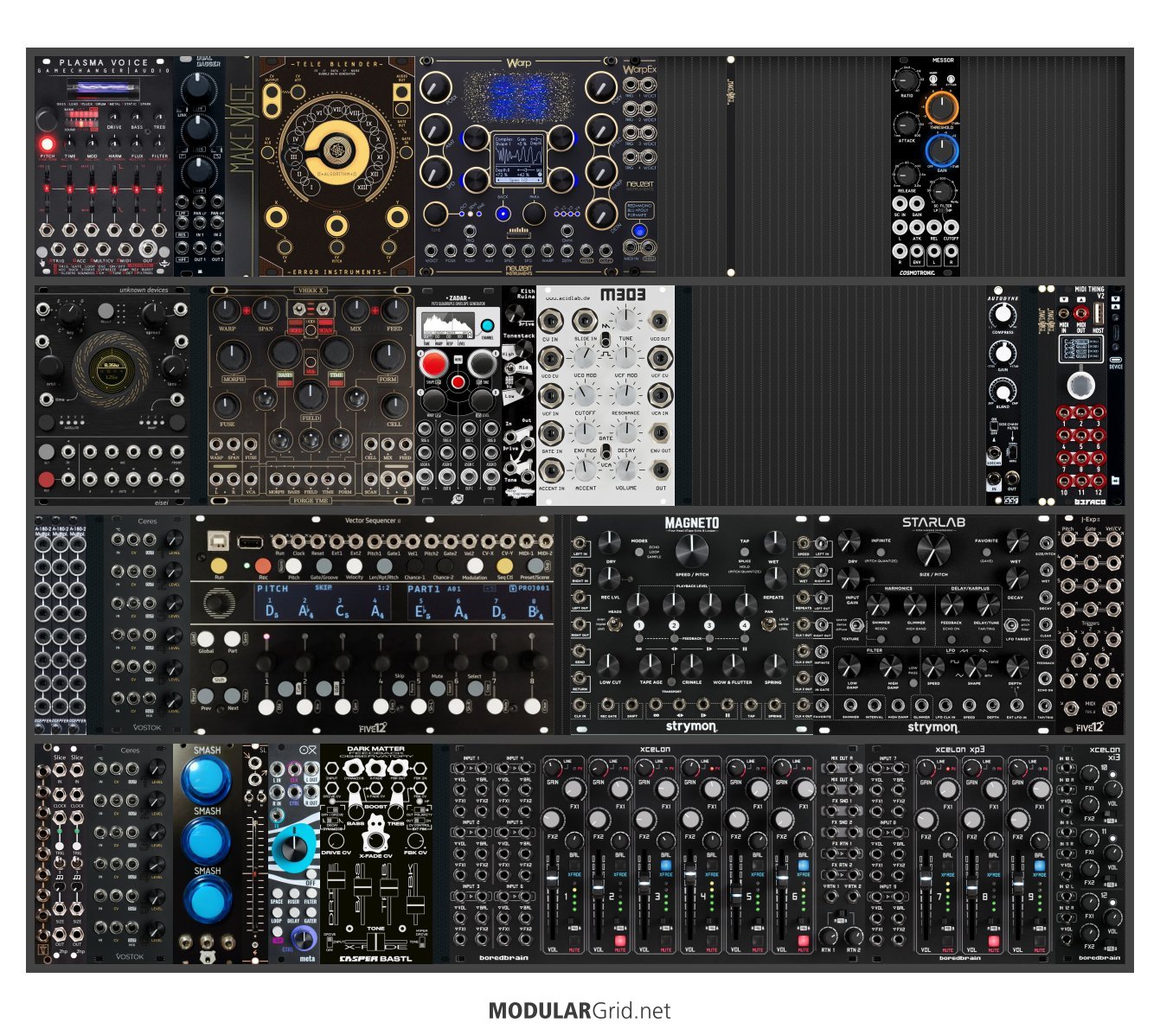The image size is (1160, 1029).
Task: Click the MODULARGrid.net logo link
Action: point(579,1010)
